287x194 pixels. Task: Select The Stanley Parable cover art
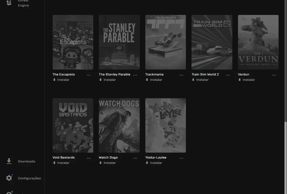(119, 42)
